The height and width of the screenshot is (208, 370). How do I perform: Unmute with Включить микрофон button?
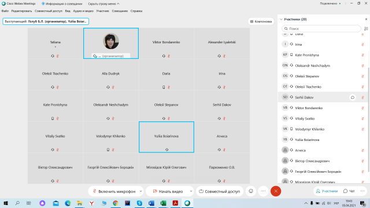114,191
